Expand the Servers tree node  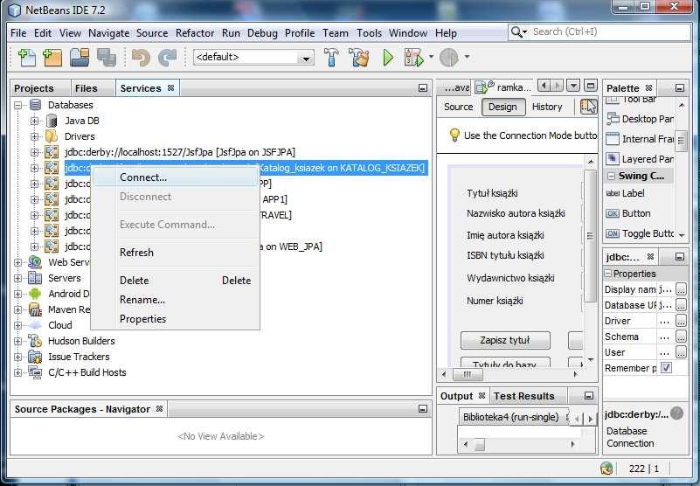pyautogui.click(x=17, y=278)
